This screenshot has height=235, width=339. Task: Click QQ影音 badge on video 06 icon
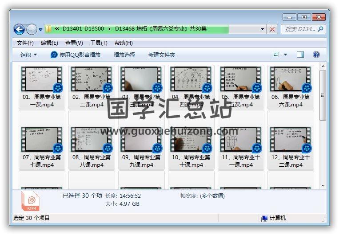(x=307, y=88)
